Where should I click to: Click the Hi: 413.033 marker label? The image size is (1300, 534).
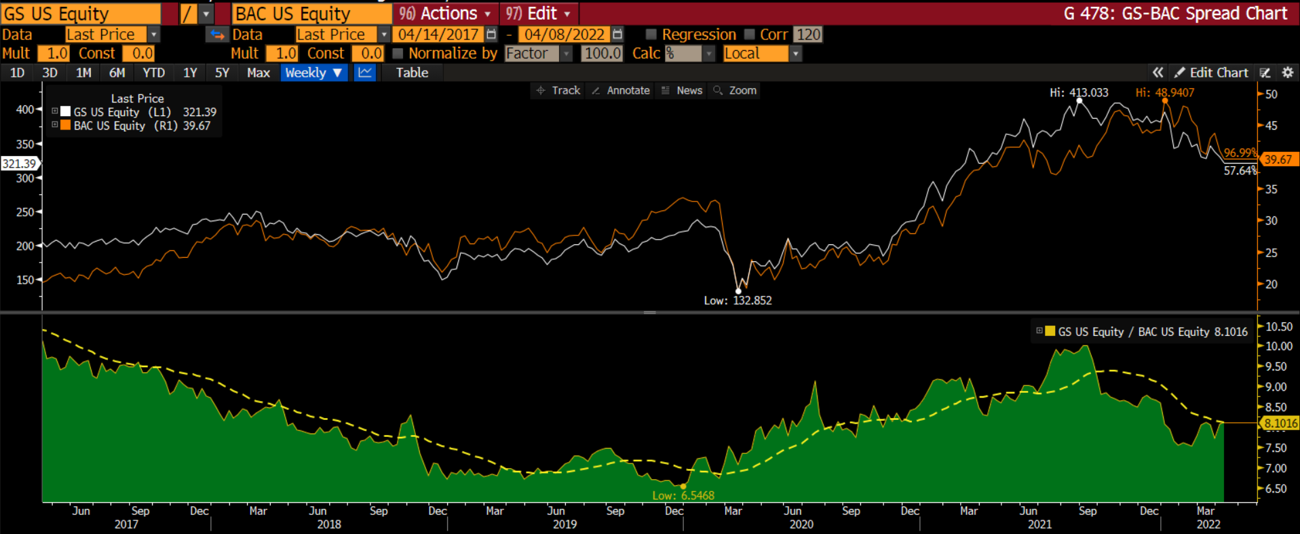(1079, 93)
